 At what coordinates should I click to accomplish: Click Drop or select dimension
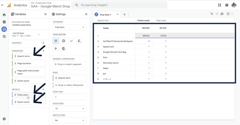point(69,85)
